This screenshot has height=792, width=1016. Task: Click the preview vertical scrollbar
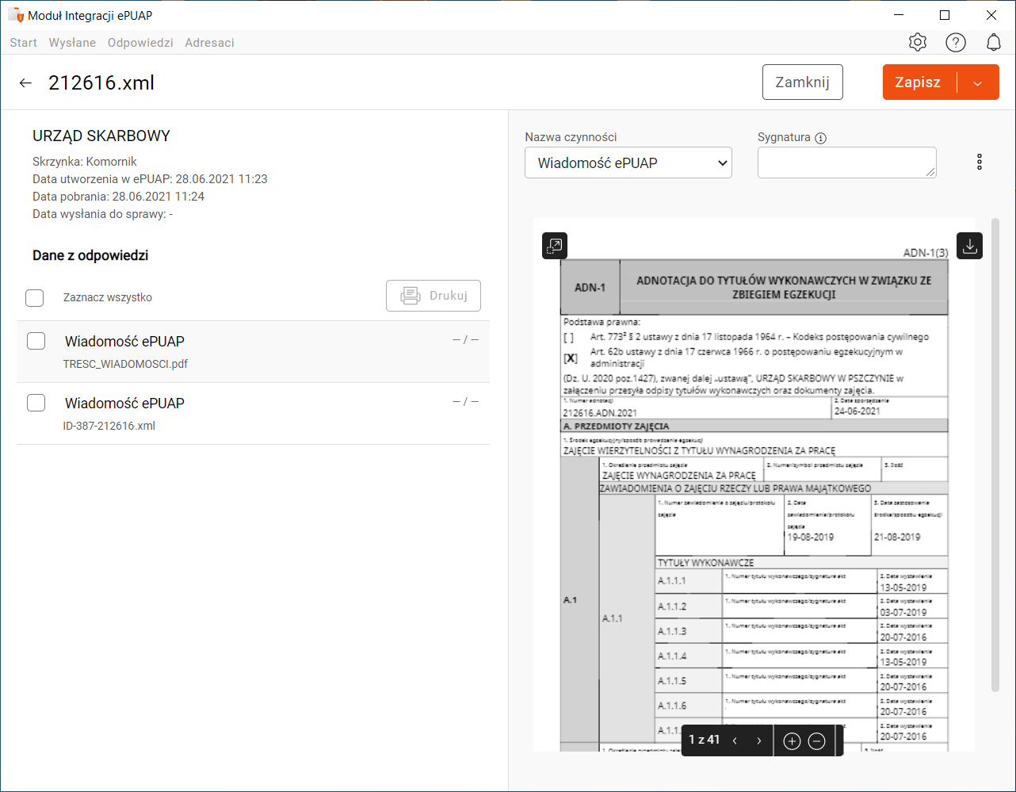point(996,454)
